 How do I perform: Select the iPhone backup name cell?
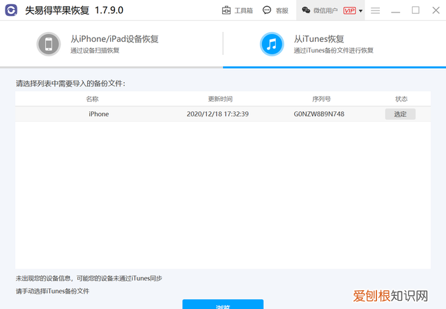(99, 114)
